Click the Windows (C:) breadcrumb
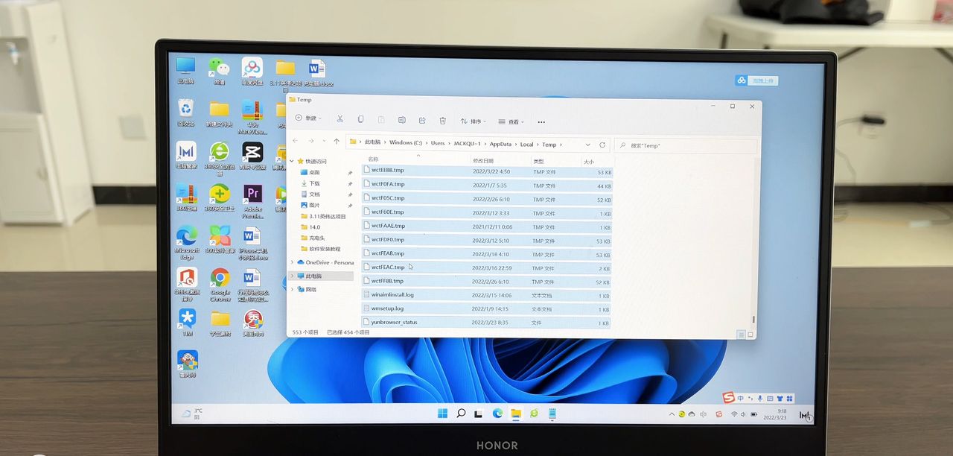 (x=406, y=142)
